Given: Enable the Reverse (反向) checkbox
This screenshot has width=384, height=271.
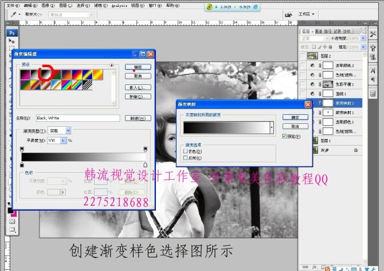Looking at the screenshot, I should coord(185,158).
